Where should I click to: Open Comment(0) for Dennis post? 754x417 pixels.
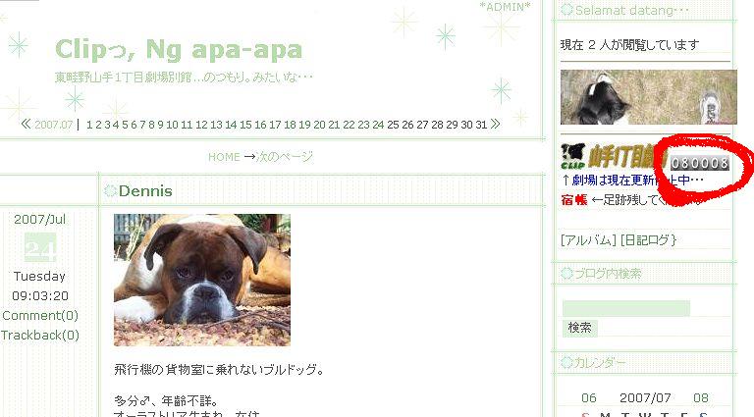click(40, 316)
